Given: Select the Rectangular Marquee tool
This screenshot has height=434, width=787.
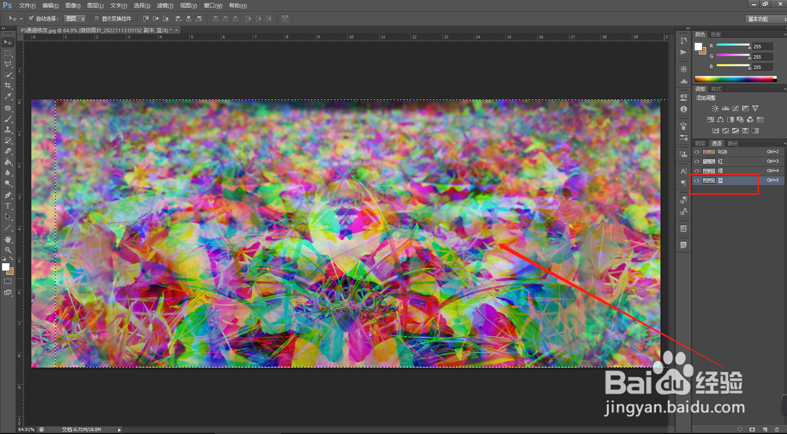Looking at the screenshot, I should [8, 53].
